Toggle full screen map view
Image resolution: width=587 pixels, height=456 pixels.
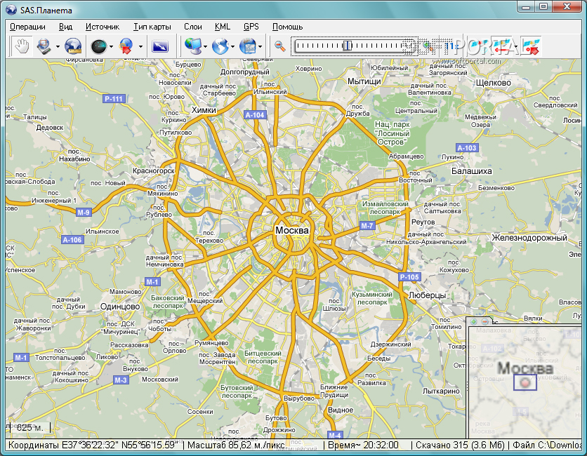click(x=160, y=46)
